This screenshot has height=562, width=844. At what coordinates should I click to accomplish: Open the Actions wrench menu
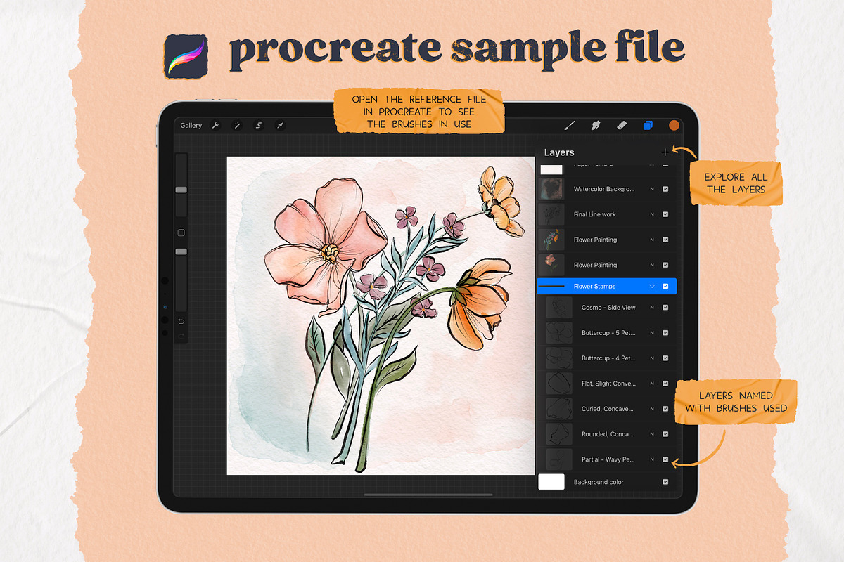[x=216, y=126]
